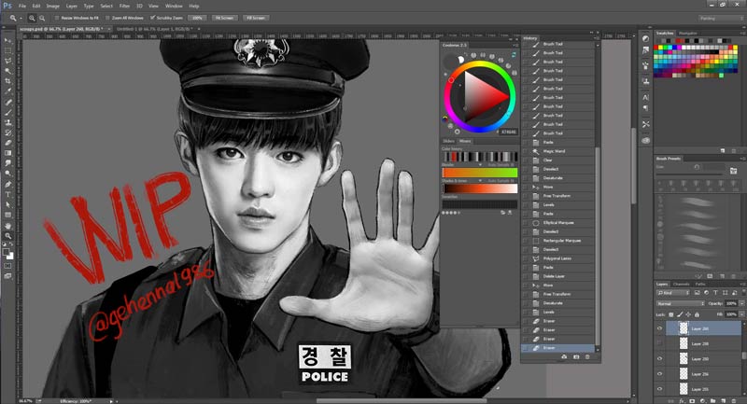Toggle lock all in Layers panel
The width and height of the screenshot is (747, 404).
pos(697,314)
